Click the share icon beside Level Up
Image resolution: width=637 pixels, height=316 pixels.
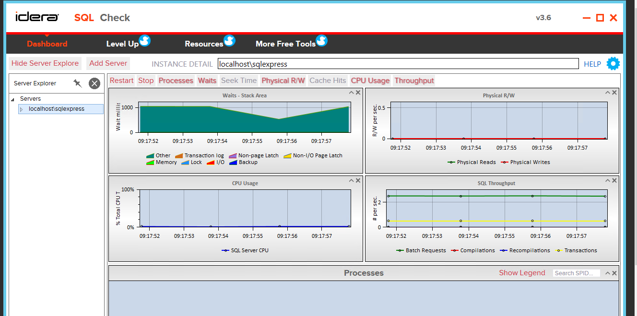click(x=144, y=41)
